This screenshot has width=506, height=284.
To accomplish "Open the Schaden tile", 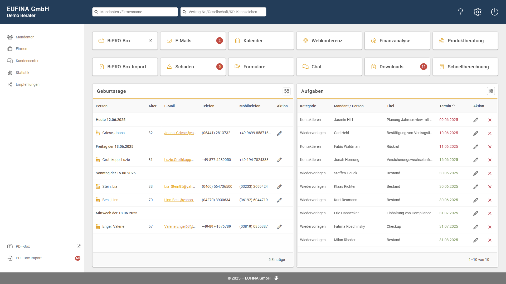I will 193,67.
